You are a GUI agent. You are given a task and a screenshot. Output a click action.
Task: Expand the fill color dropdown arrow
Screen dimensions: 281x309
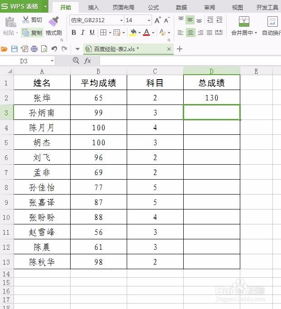coord(139,33)
